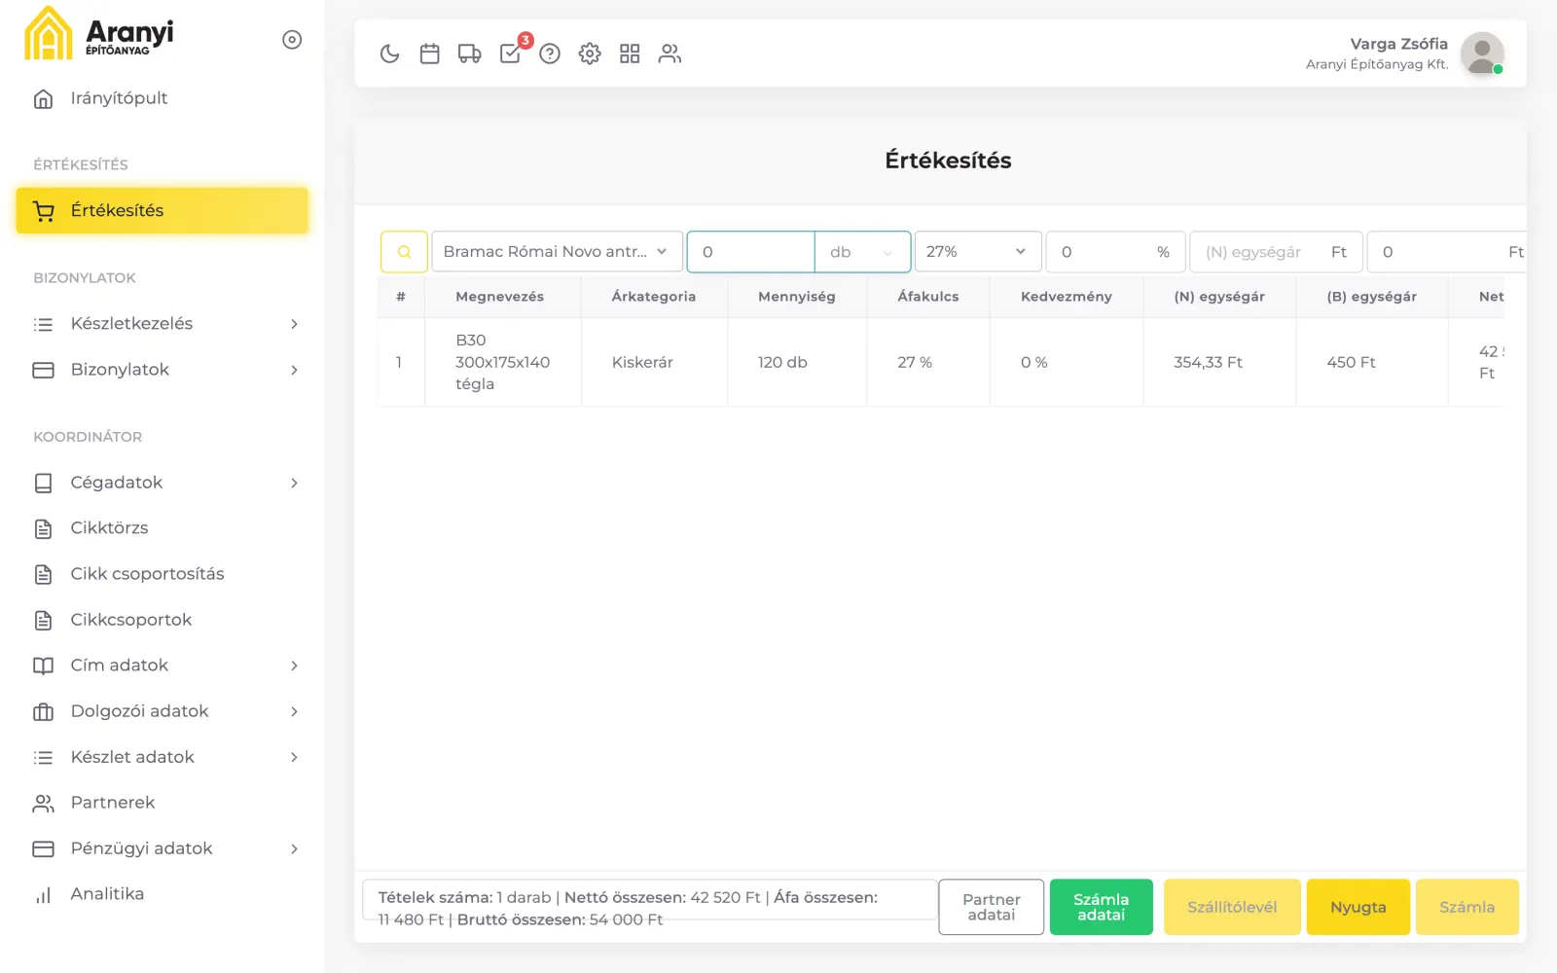Open the product dropdown showing Bramac Római Novo

tap(557, 252)
